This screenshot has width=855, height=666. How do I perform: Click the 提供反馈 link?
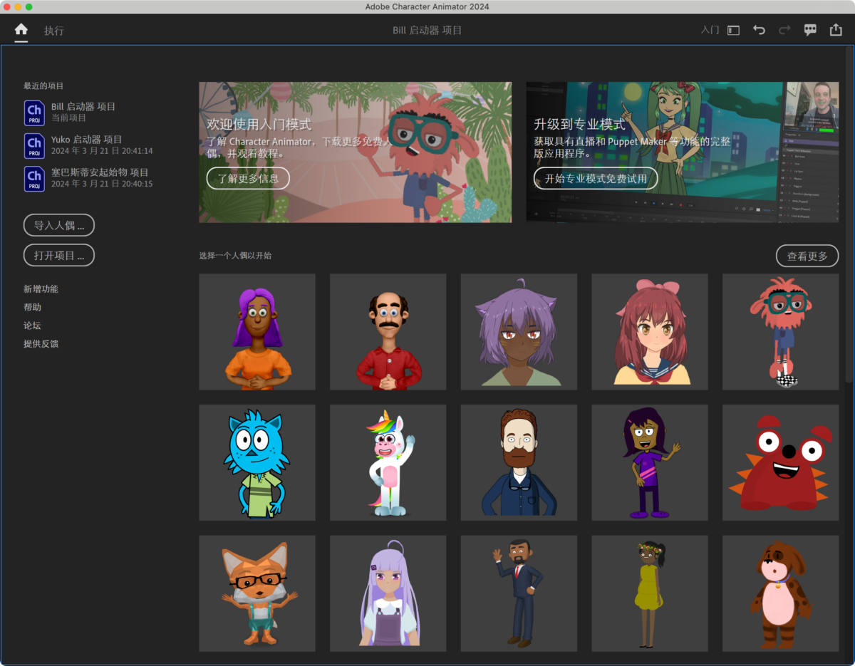41,344
